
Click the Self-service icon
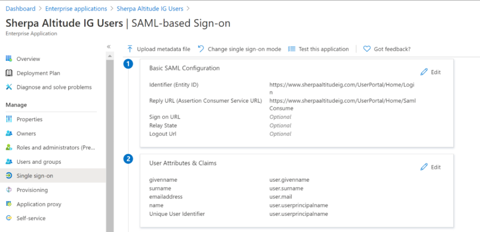point(9,218)
